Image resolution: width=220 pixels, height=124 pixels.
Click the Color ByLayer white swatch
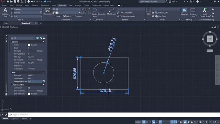pyautogui.click(x=29, y=45)
